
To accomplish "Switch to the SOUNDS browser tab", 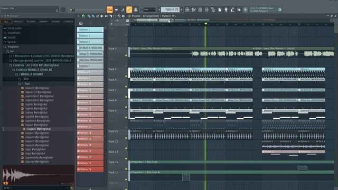I will pos(56,22).
